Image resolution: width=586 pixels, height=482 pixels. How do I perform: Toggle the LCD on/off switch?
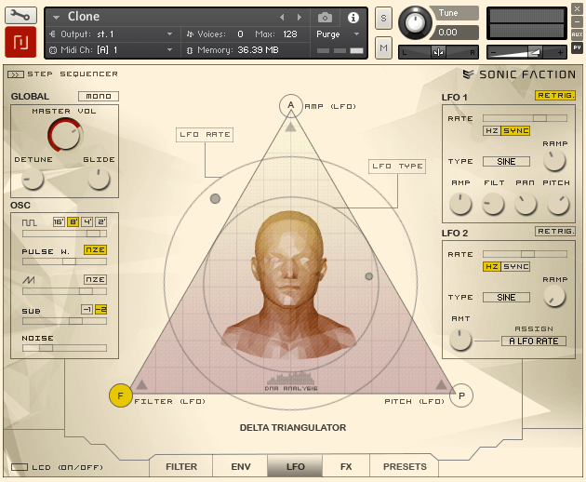20,467
